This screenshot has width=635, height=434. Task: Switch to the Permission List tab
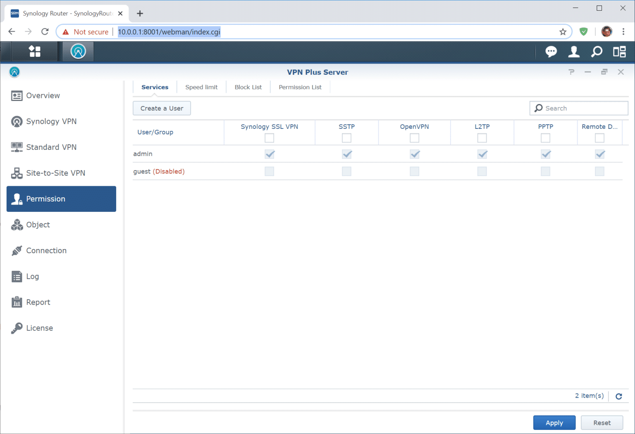tap(300, 87)
